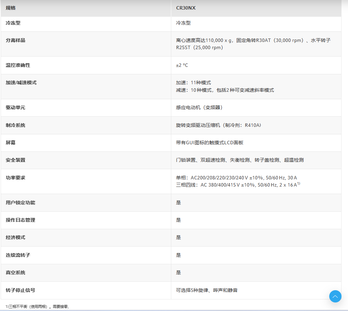Click the '加速/减速模式' row label
This screenshot has width=348, height=311.
[21, 83]
